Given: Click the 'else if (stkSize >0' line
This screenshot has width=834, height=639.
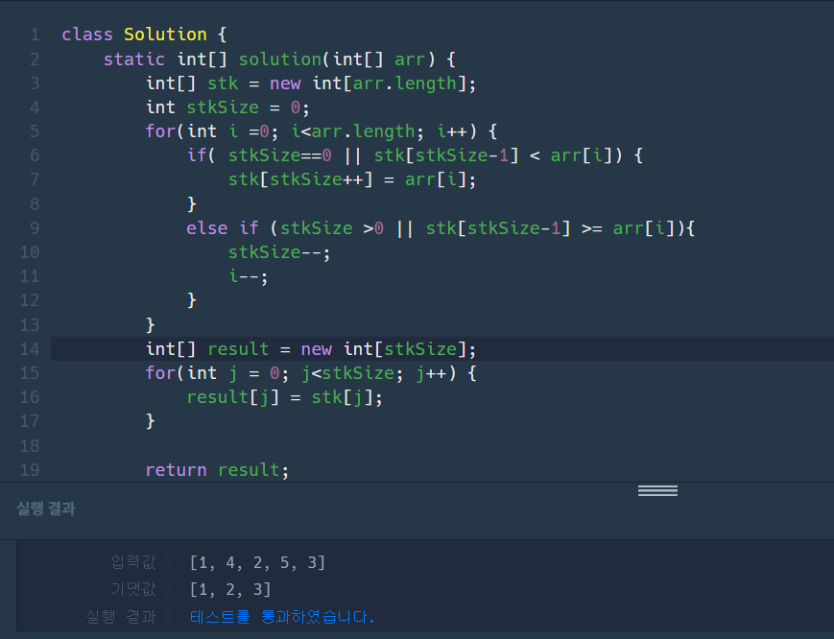Looking at the screenshot, I should (441, 228).
